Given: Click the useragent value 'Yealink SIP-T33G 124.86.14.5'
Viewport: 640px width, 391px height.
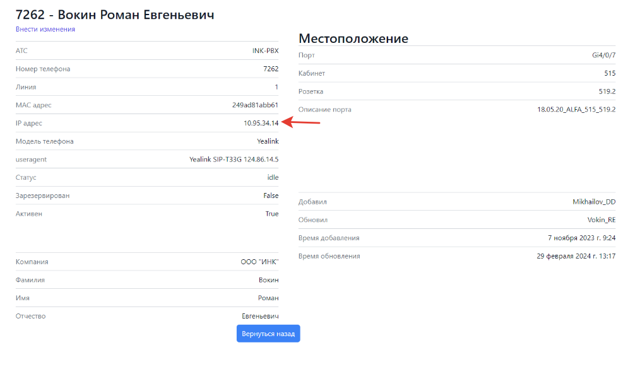Looking at the screenshot, I should tap(234, 160).
